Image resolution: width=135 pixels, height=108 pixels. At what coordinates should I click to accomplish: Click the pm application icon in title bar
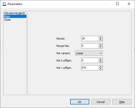[x=4, y=4]
